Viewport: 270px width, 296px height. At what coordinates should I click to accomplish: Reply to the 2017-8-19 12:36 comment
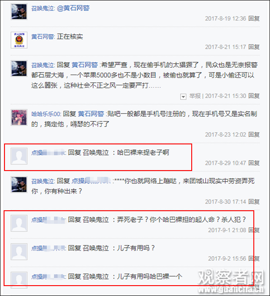254,18
